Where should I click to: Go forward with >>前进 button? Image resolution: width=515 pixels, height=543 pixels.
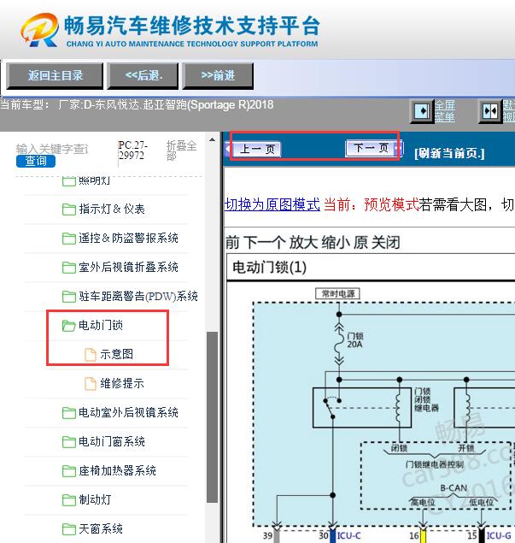[x=218, y=76]
